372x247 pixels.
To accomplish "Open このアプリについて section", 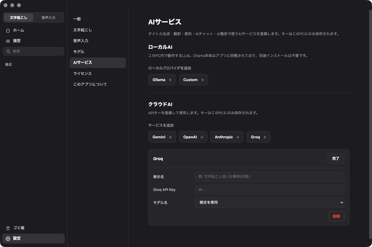I will (x=98, y=84).
